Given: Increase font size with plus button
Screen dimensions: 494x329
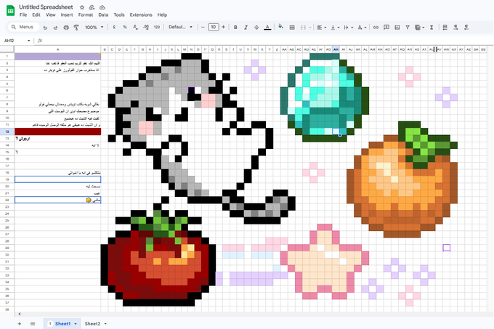Looking at the screenshot, I should point(223,27).
